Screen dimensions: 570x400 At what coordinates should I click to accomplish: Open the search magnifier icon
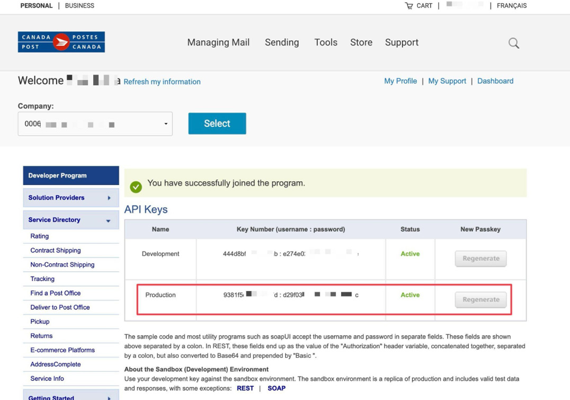[514, 43]
